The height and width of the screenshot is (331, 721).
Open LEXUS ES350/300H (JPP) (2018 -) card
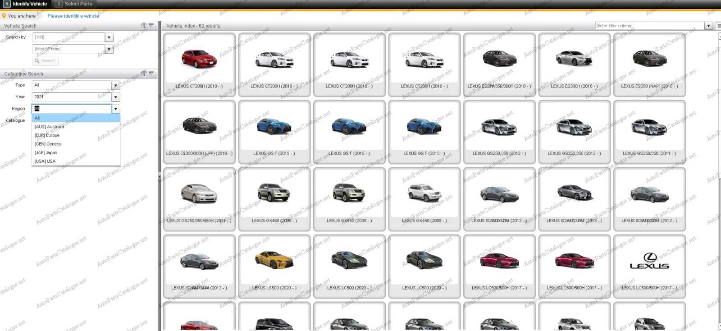(199, 132)
